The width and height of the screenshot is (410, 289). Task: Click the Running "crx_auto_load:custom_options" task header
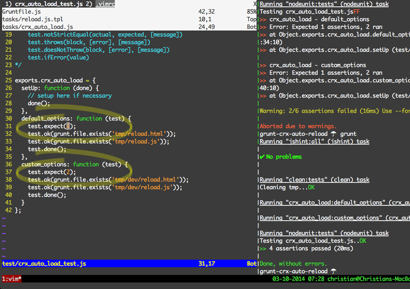click(335, 218)
